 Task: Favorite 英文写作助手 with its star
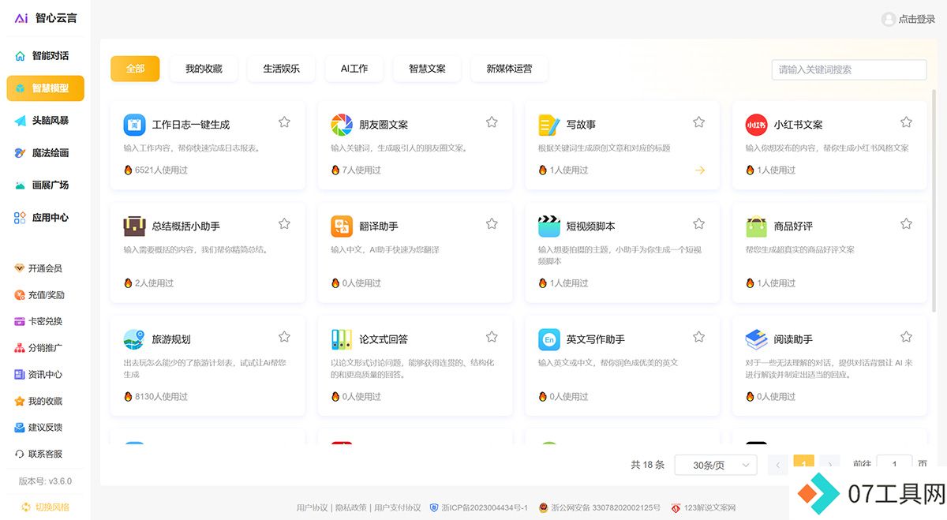(698, 337)
